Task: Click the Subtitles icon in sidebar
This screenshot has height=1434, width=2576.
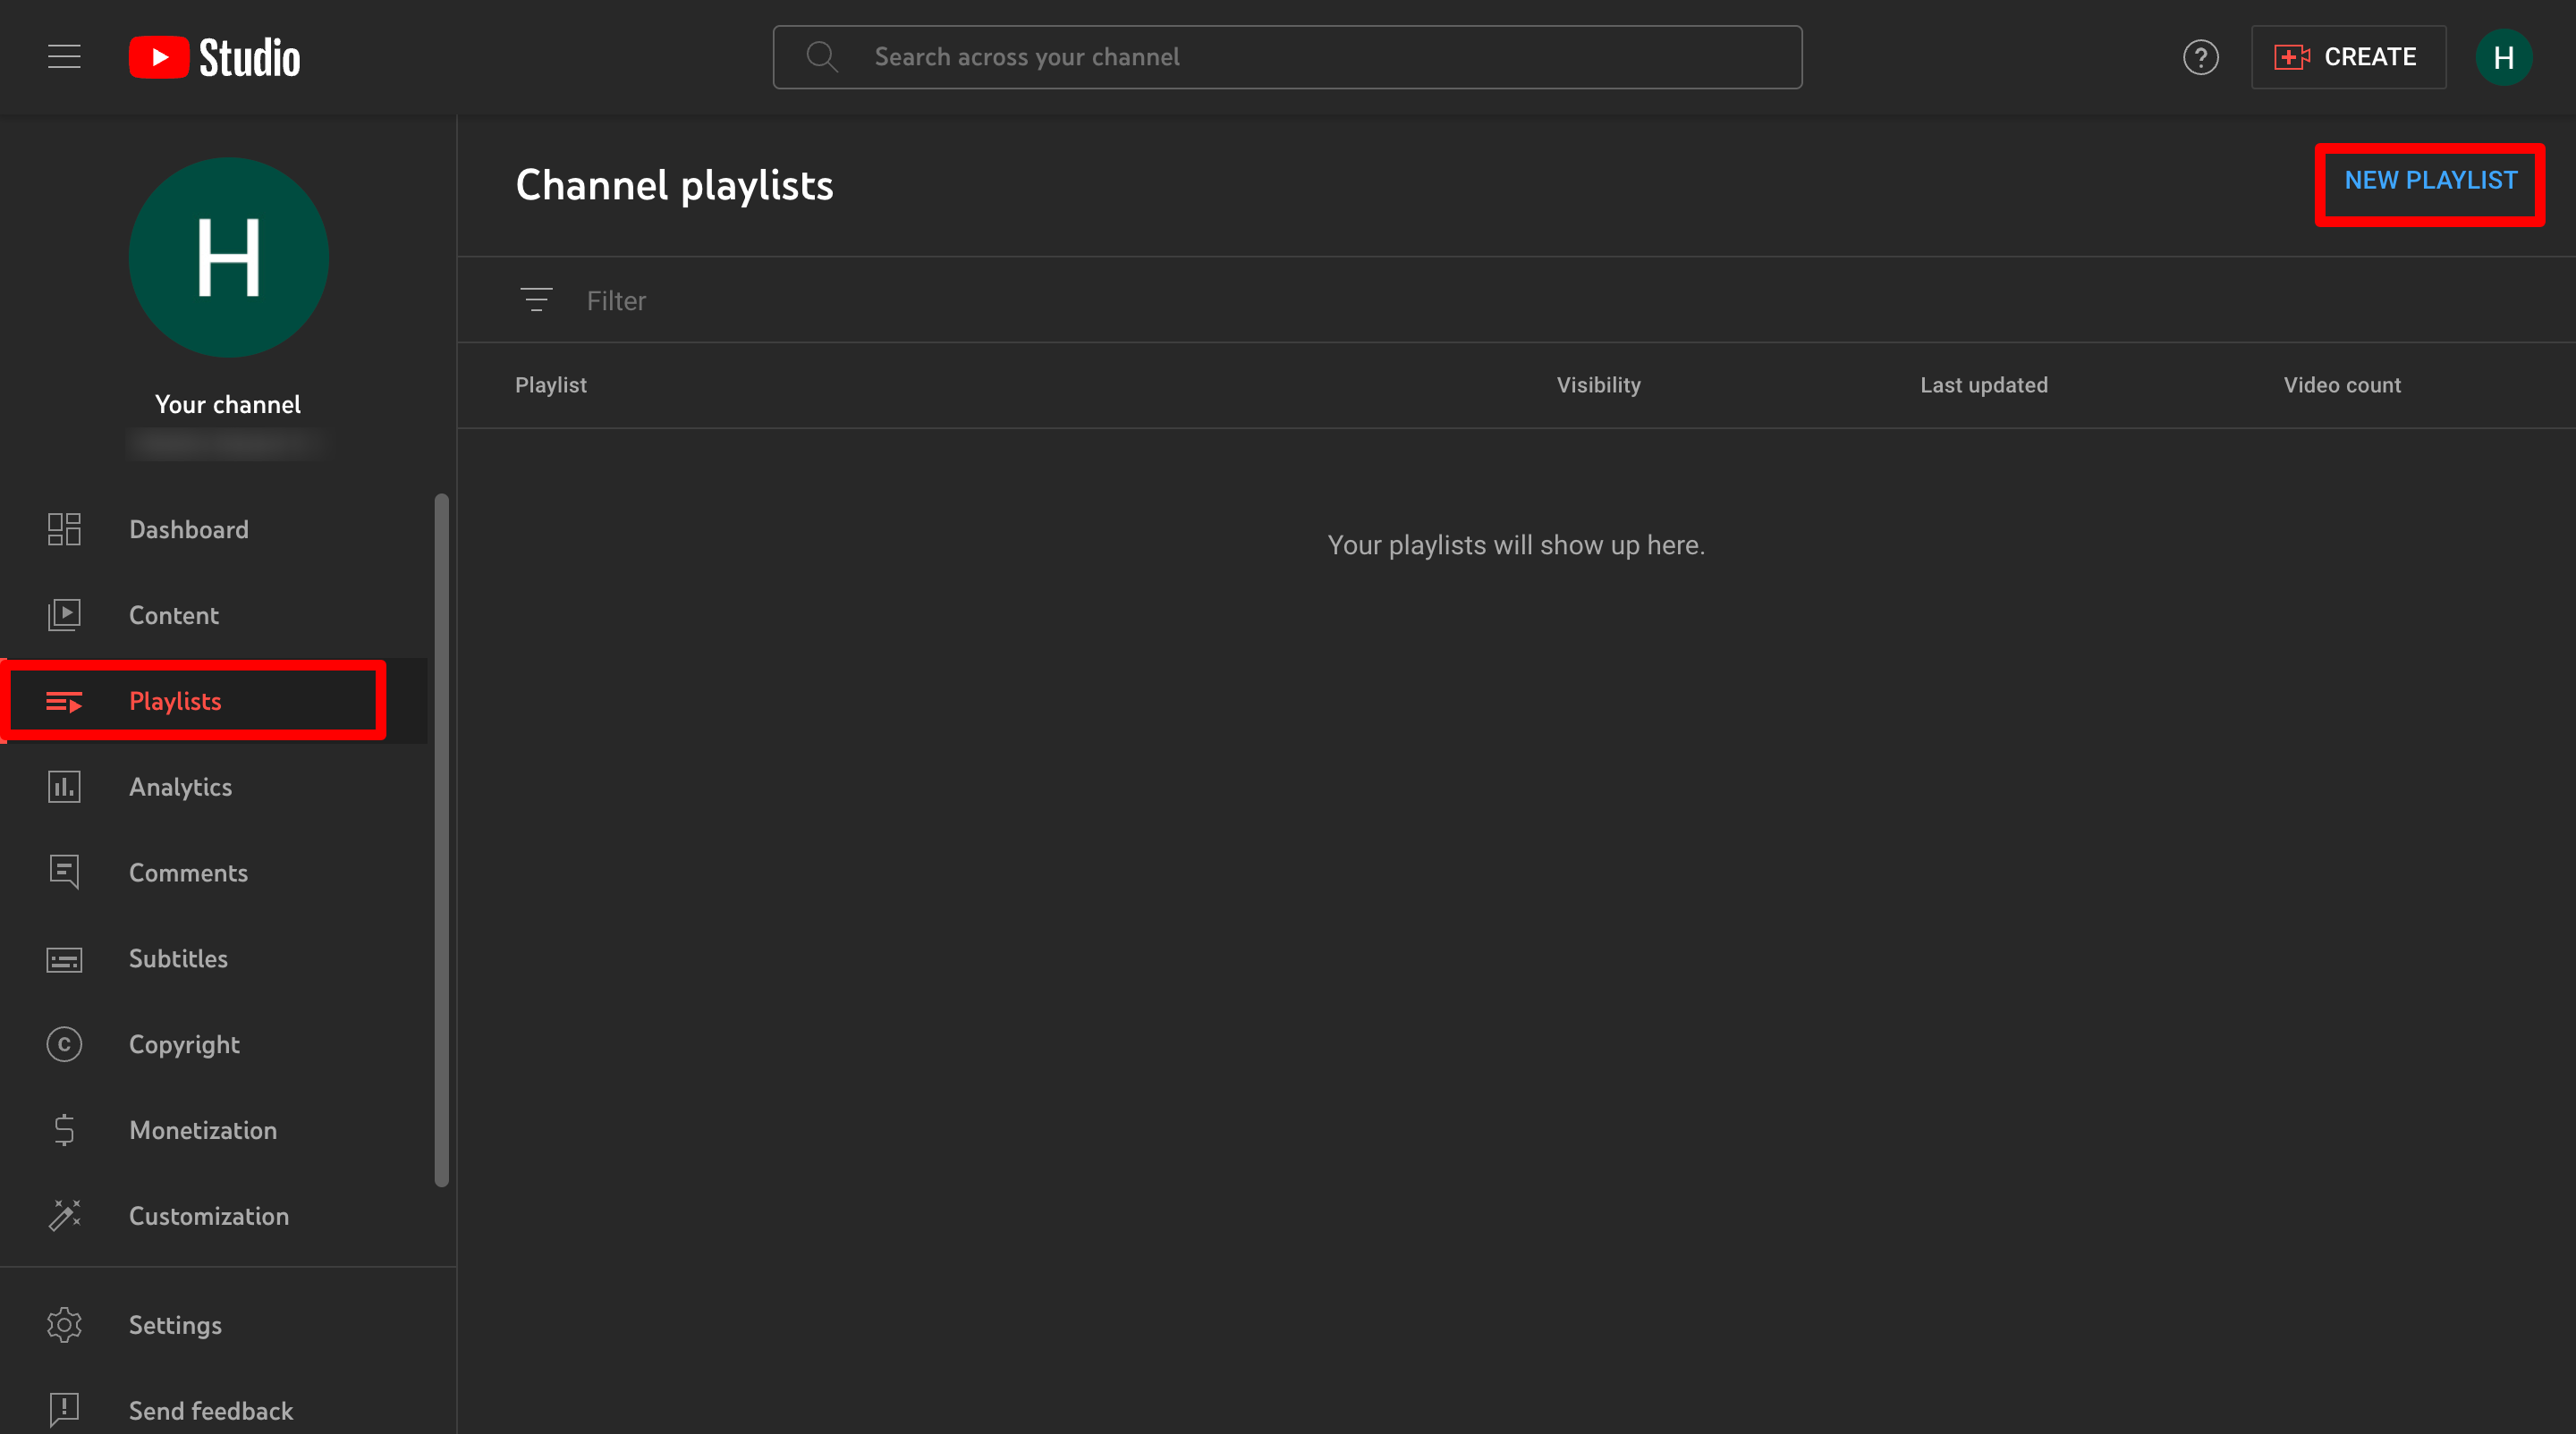Action: point(64,959)
